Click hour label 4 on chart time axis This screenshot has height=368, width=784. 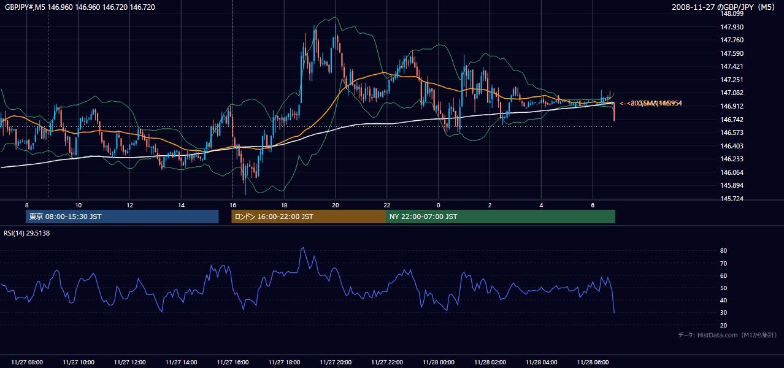pyautogui.click(x=541, y=205)
